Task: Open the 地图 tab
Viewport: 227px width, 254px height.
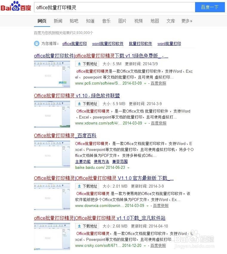Action: (155, 21)
